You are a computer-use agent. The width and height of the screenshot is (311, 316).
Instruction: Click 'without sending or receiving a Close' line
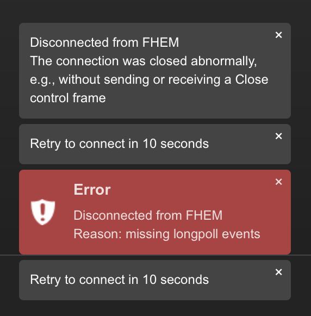(163, 79)
